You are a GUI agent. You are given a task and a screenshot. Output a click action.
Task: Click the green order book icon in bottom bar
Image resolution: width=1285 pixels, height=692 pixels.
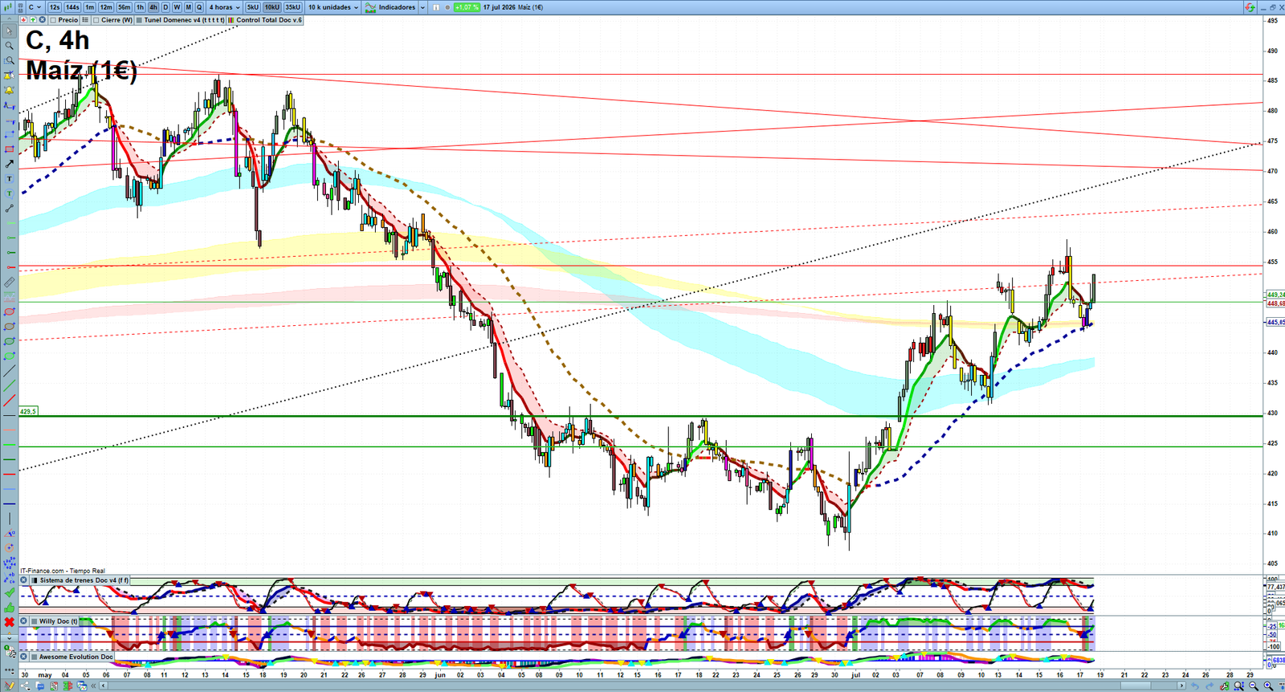tap(67, 686)
